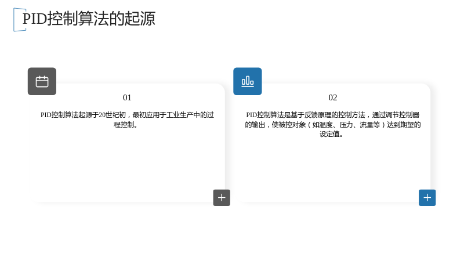This screenshot has height=261, width=464.
Task: Click the number 02 heading
Action: 332,97
